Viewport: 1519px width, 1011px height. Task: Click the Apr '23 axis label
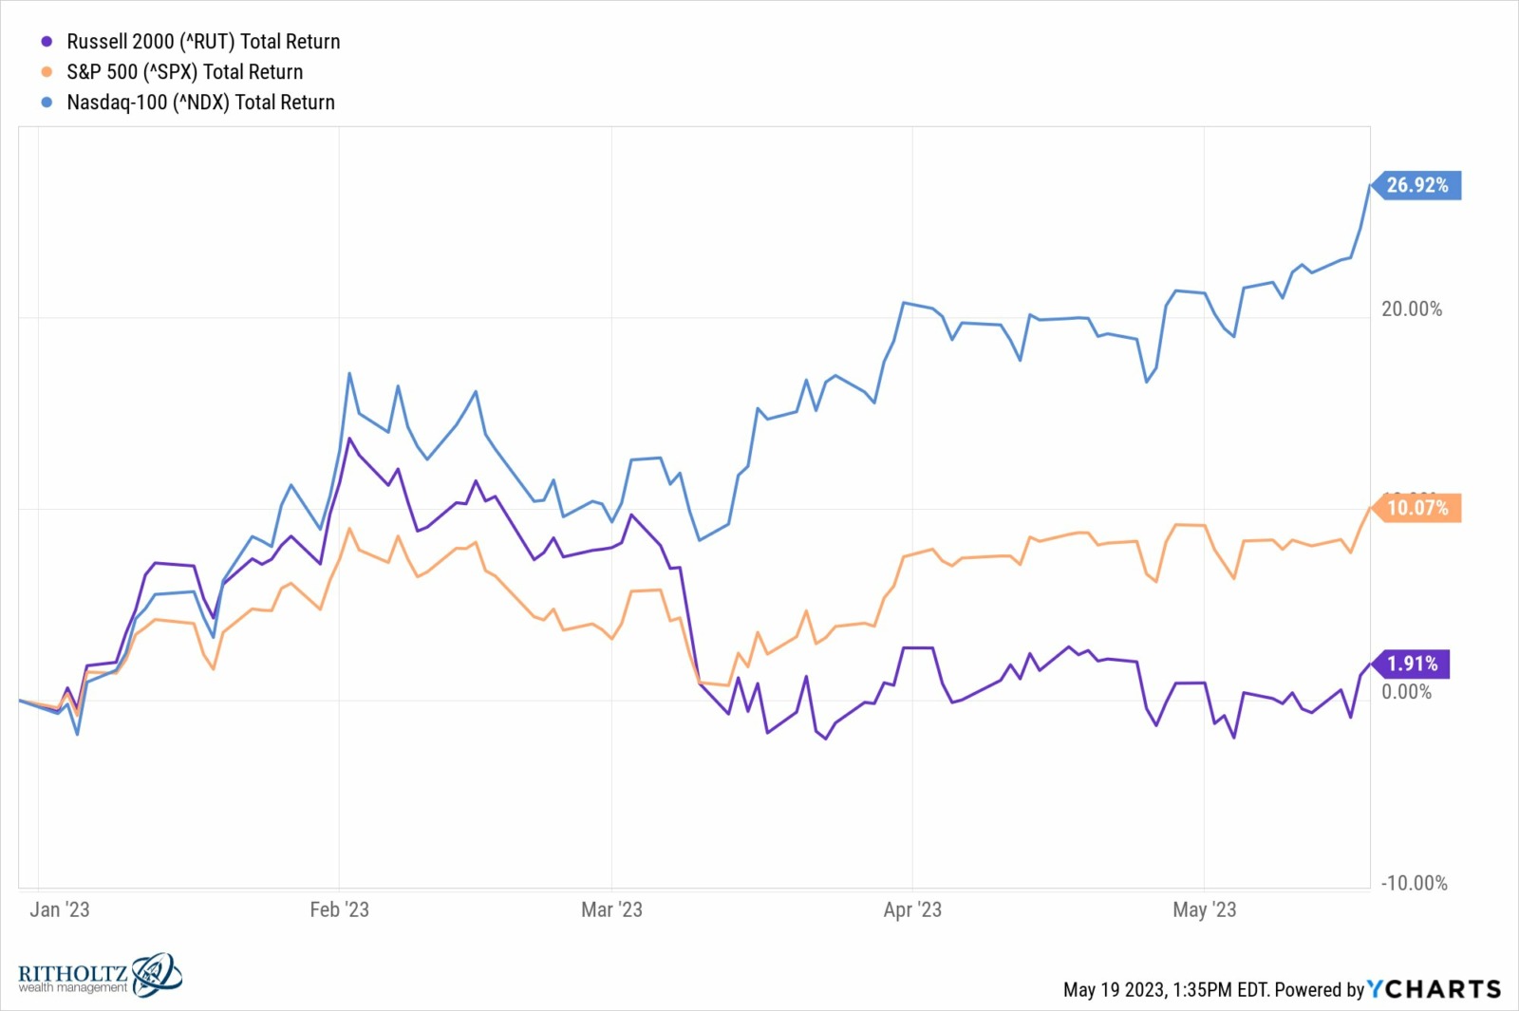[x=912, y=909]
